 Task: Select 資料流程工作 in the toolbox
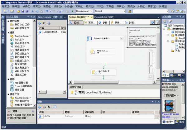20,28
